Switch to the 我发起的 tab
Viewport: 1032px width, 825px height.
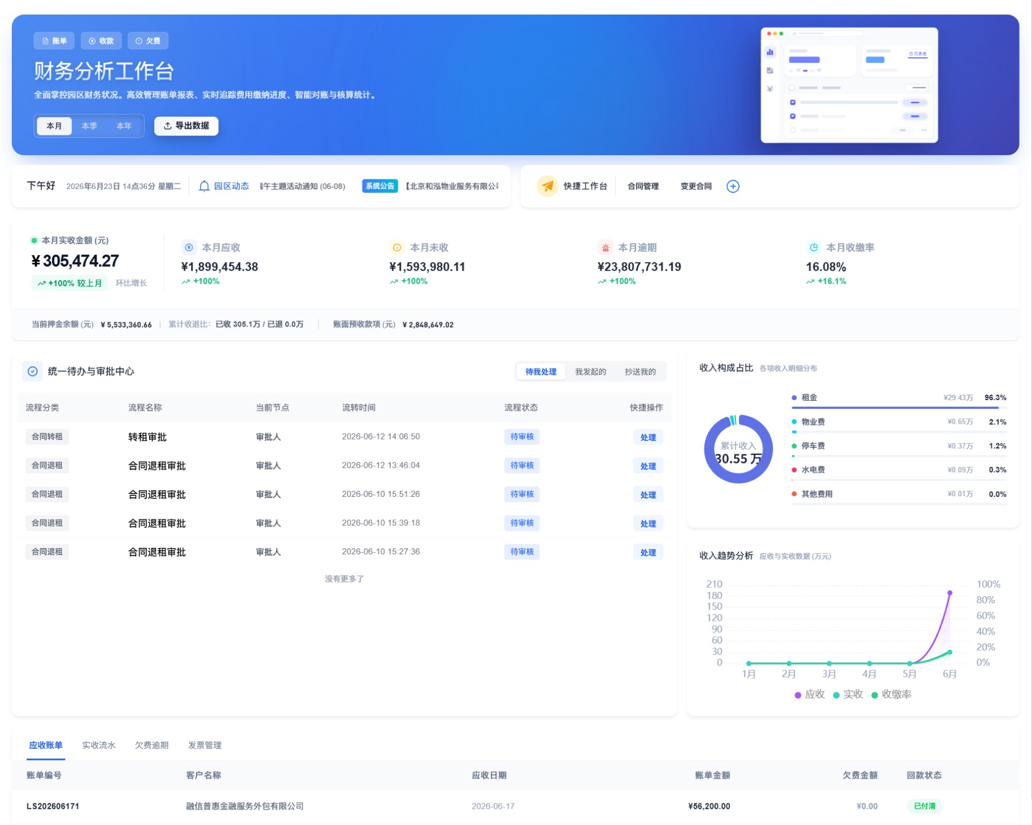[x=590, y=372]
